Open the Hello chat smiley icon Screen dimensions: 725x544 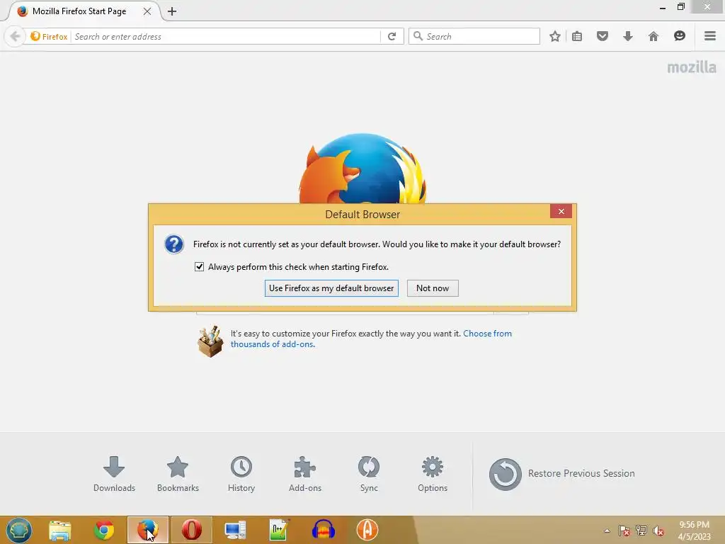coord(679,36)
